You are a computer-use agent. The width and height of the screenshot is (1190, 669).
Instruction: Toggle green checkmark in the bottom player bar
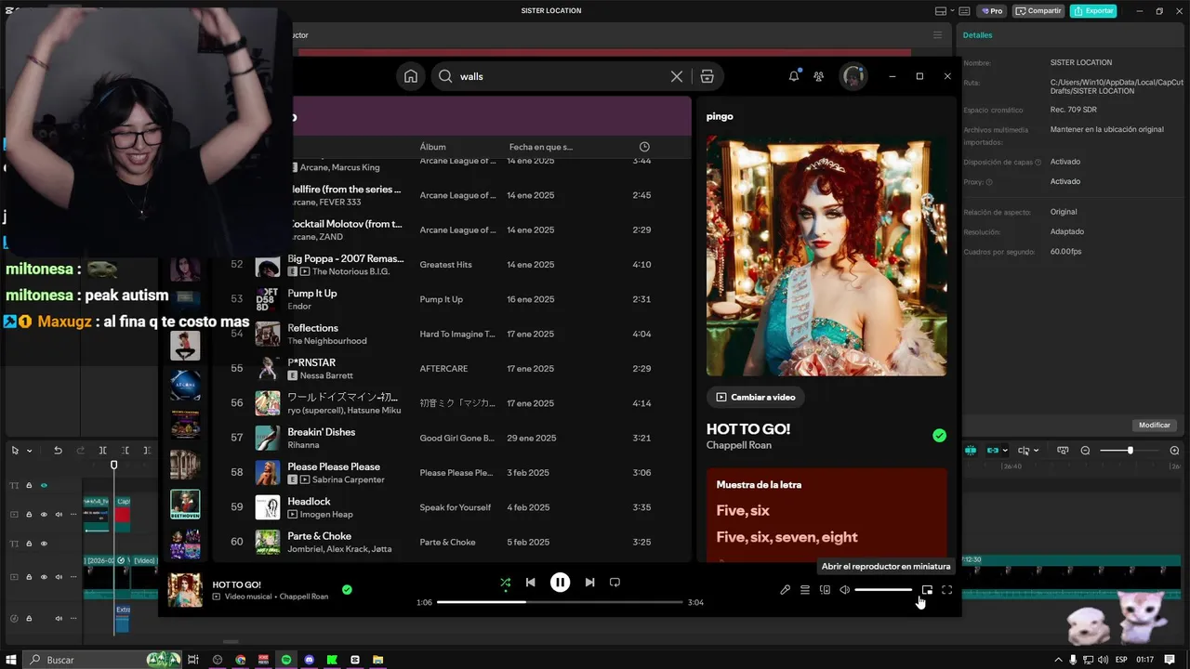tap(347, 589)
